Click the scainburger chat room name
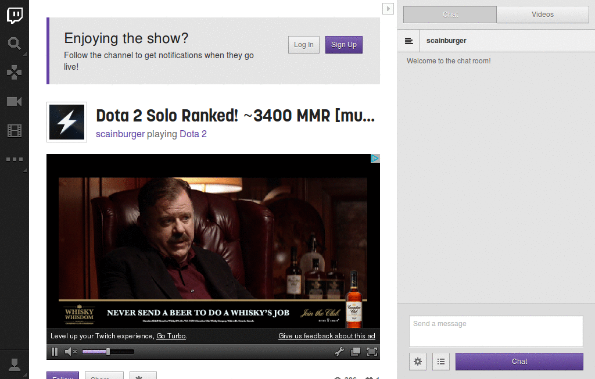This screenshot has width=595, height=379. point(446,41)
